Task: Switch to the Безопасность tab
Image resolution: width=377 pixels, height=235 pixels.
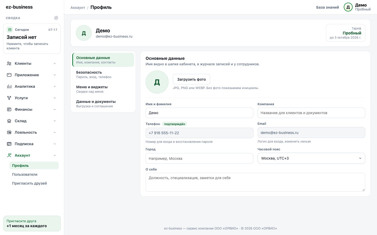Action: point(103,74)
